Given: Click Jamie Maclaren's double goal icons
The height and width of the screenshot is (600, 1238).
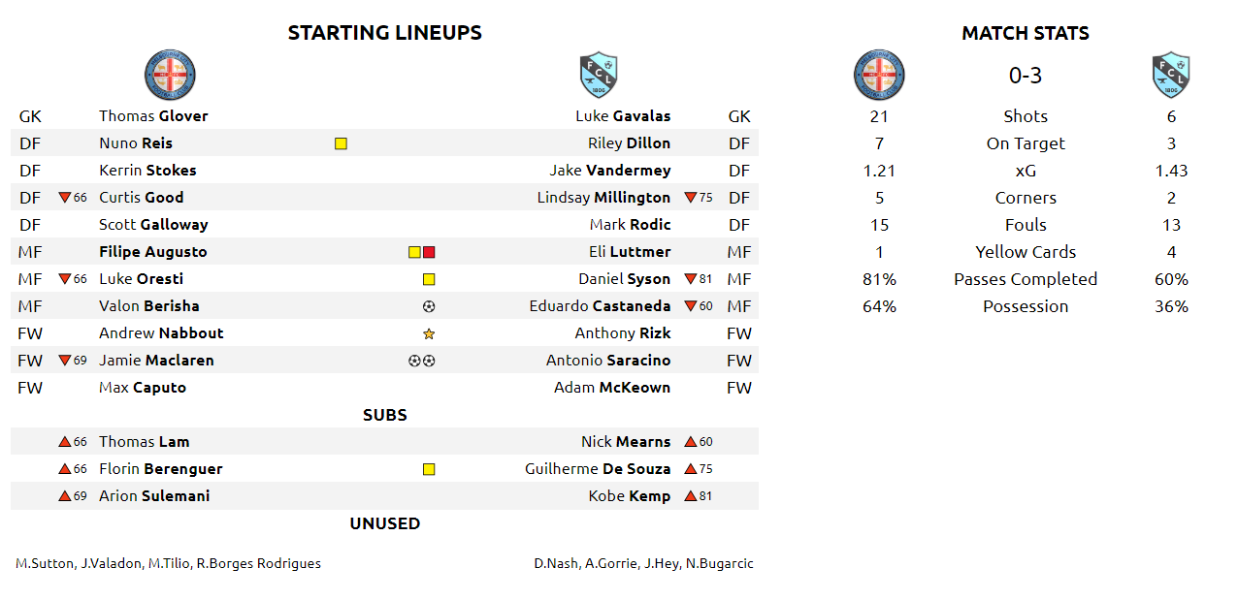Looking at the screenshot, I should pyautogui.click(x=422, y=361).
